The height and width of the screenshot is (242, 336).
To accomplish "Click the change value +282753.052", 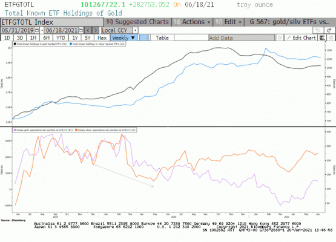I will point(149,4).
